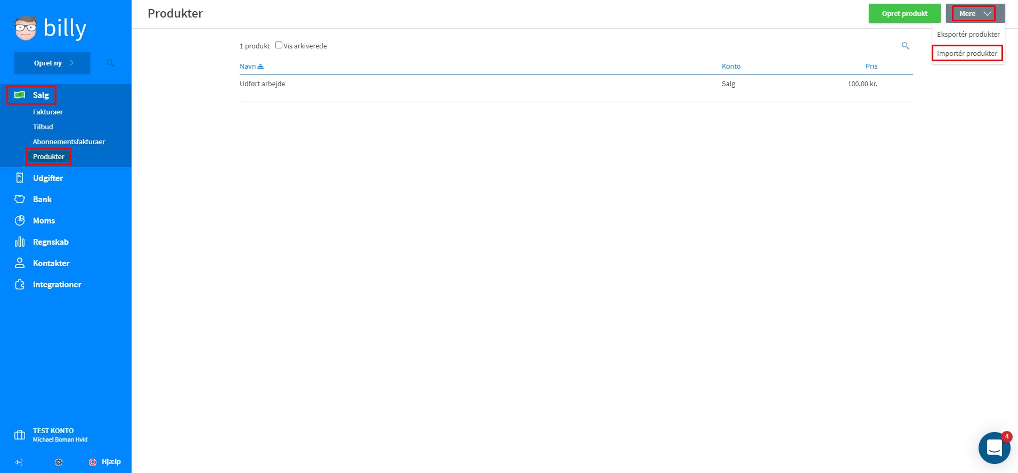The width and height of the screenshot is (1018, 473).
Task: Click the Moms pie chart icon
Action: [x=20, y=220]
